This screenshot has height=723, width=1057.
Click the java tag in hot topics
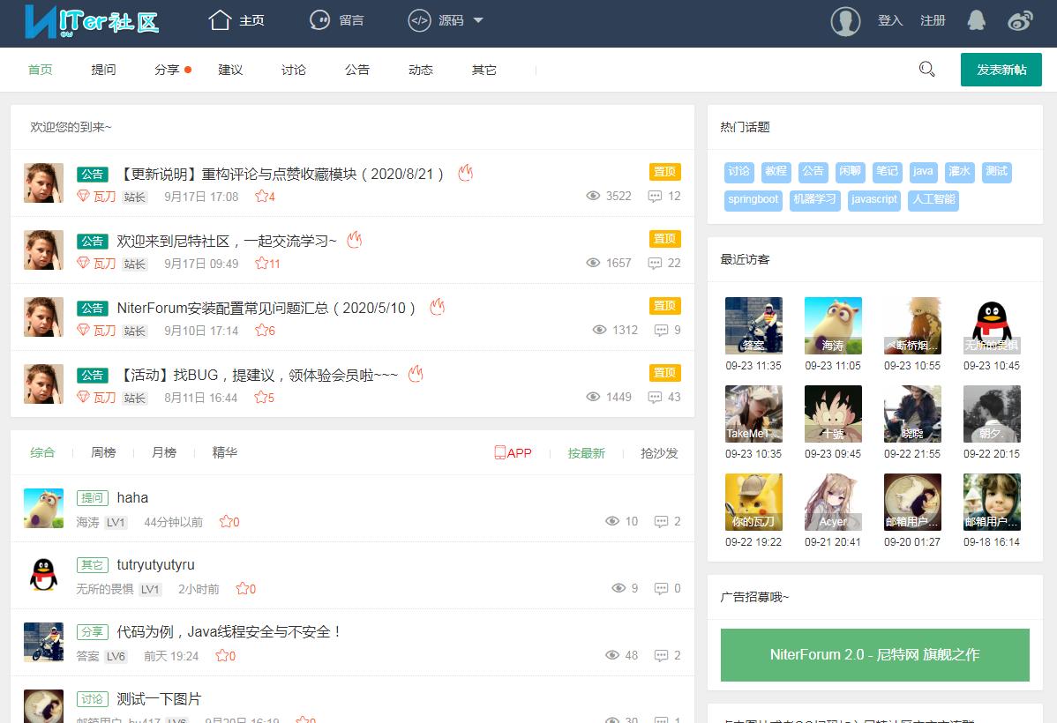(923, 172)
